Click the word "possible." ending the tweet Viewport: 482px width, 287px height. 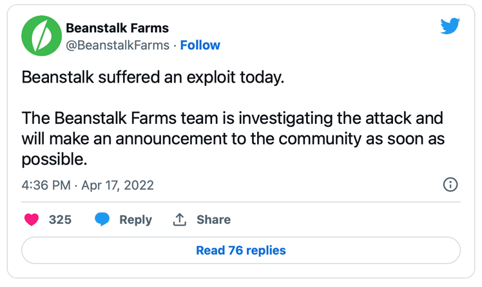(x=54, y=159)
